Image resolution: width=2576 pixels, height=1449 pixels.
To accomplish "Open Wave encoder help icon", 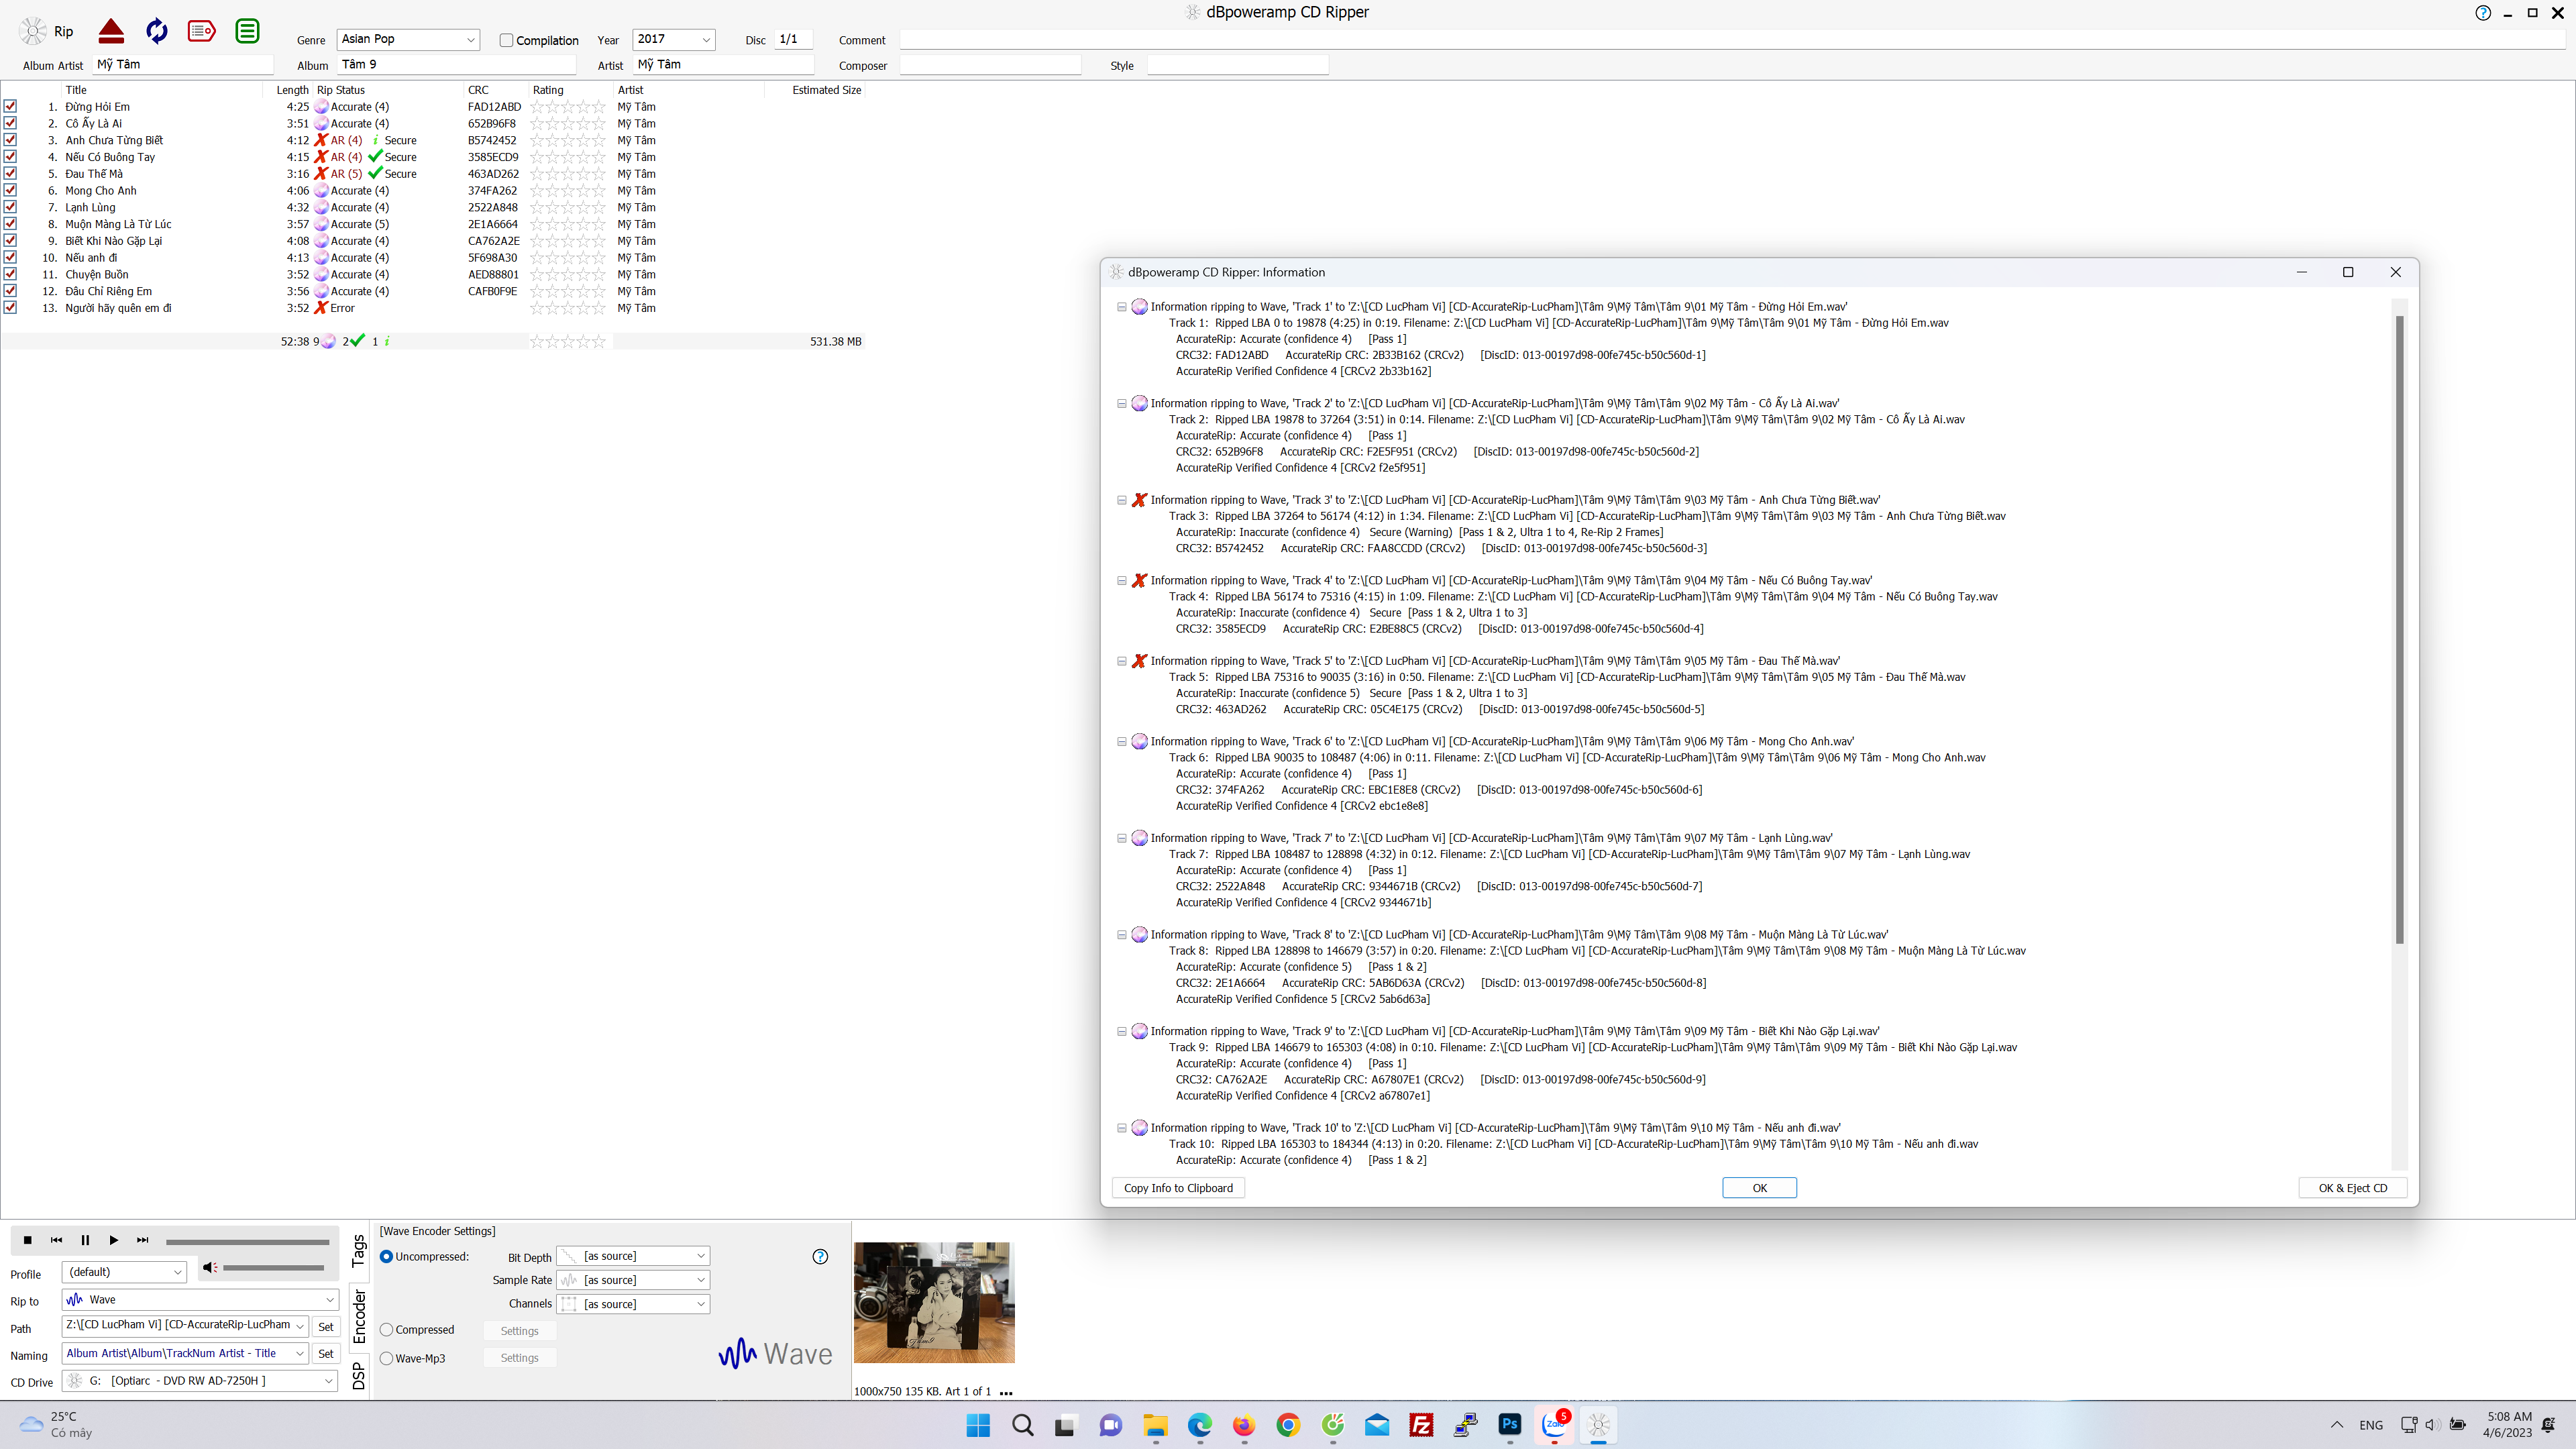I will tap(820, 1257).
